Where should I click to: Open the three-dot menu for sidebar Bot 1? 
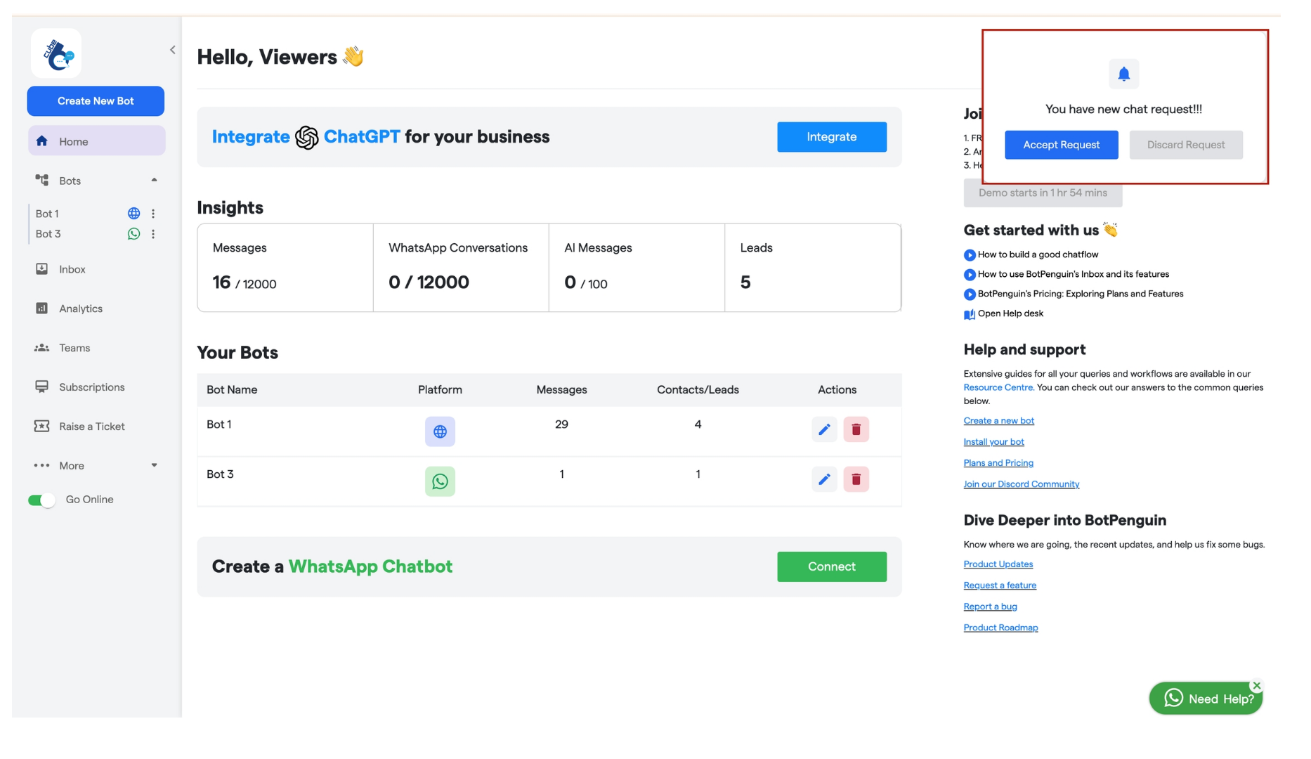(153, 214)
